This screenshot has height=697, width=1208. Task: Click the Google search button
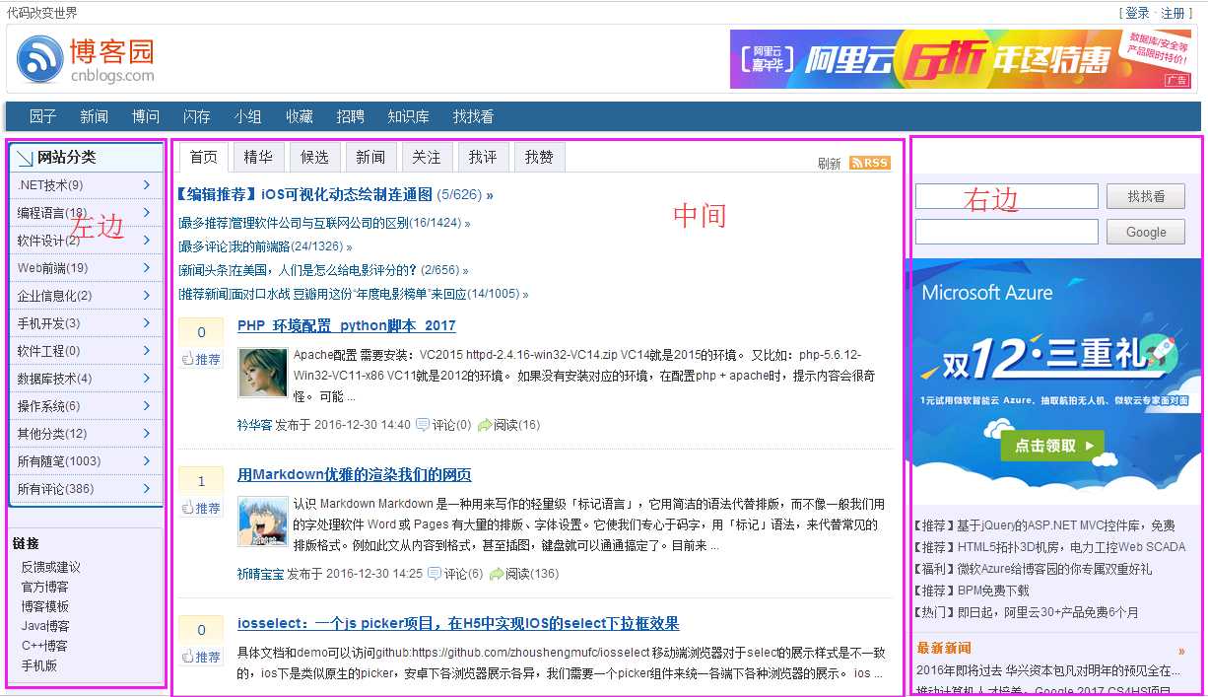[x=1146, y=232]
